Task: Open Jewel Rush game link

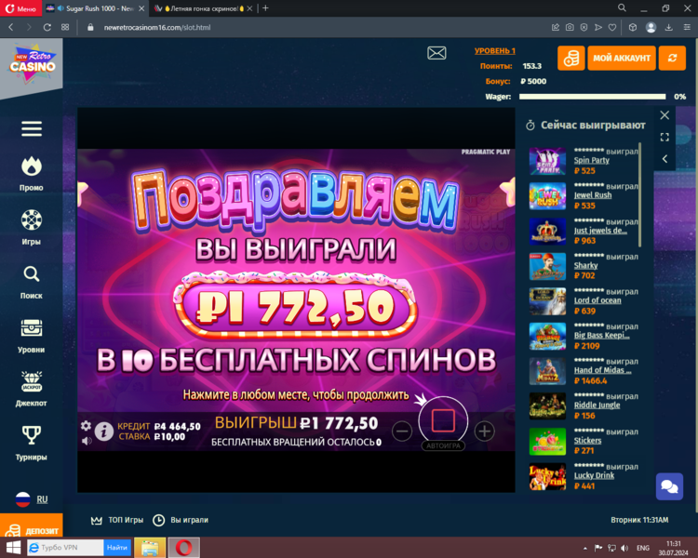Action: coord(593,195)
